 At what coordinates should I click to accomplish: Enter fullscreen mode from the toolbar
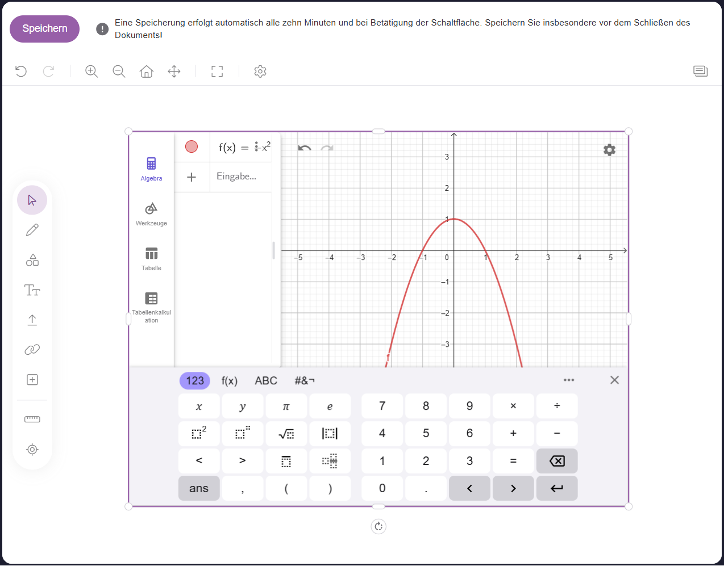[x=217, y=72]
